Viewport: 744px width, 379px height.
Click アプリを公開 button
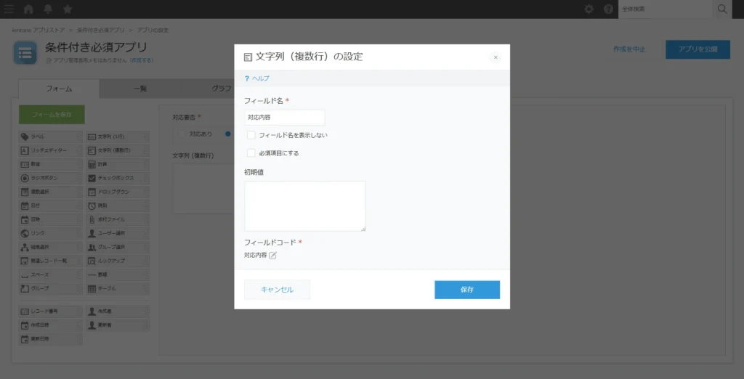(x=697, y=49)
